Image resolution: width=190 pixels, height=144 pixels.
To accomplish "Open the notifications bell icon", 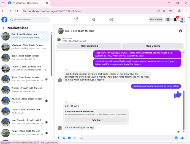I will pos(175,19).
